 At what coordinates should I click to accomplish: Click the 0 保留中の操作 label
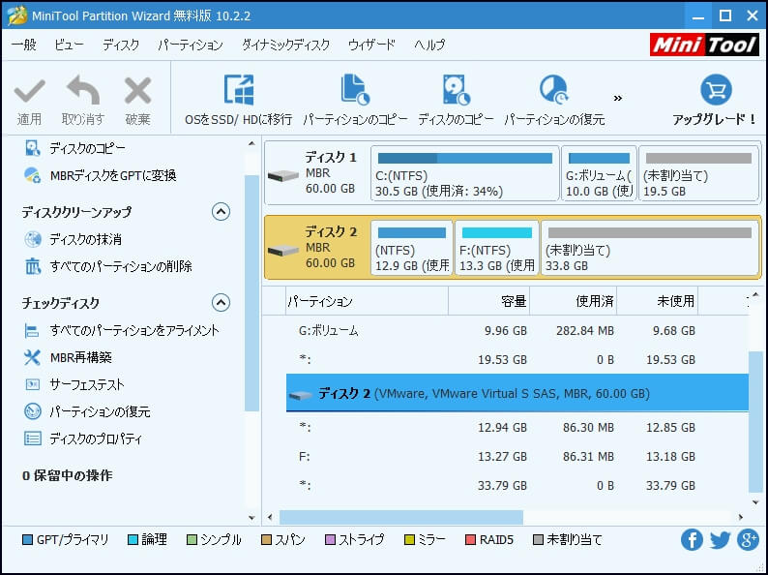tap(67, 475)
